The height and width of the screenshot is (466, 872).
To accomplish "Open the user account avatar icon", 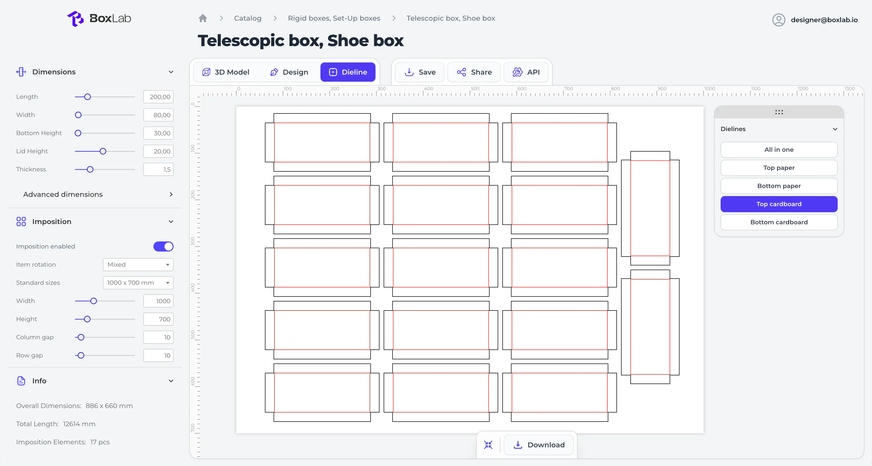I will pyautogui.click(x=779, y=20).
